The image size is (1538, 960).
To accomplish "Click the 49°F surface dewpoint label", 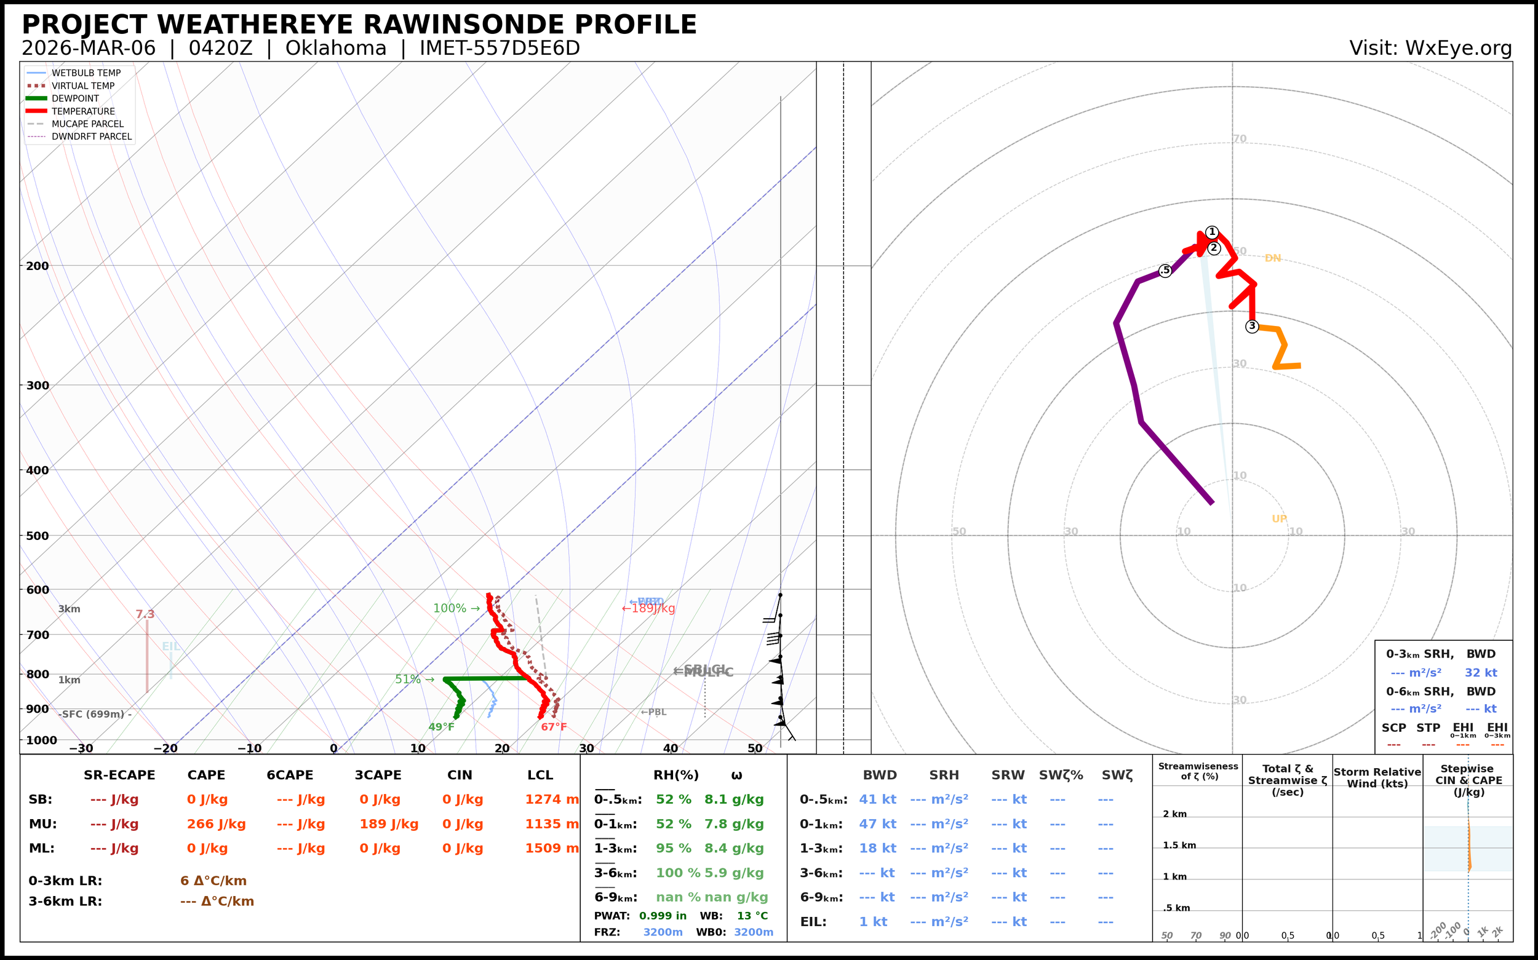I will click(x=441, y=727).
